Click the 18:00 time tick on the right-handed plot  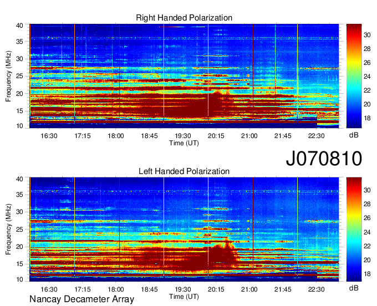[116, 136]
